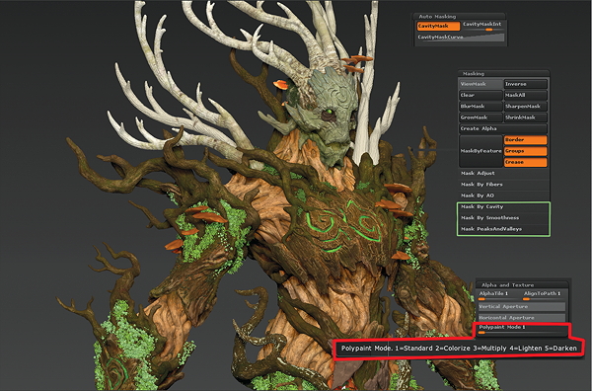
Task: Toggle the ViewMask button
Action: [481, 84]
